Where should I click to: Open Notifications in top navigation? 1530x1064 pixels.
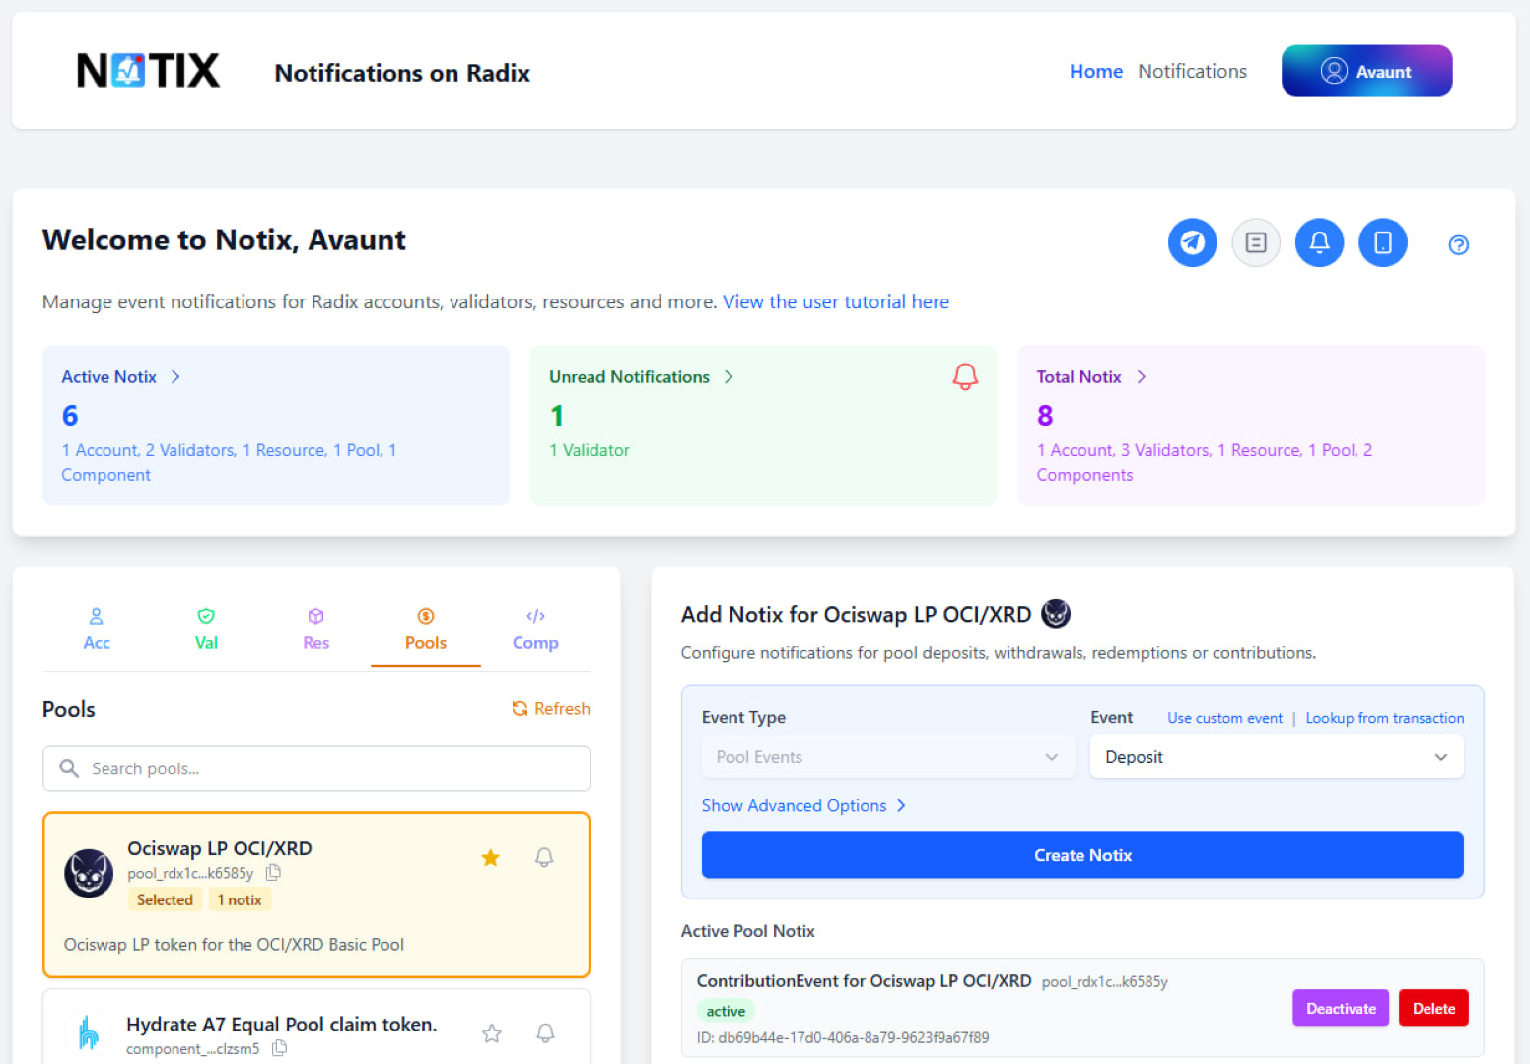(1192, 71)
